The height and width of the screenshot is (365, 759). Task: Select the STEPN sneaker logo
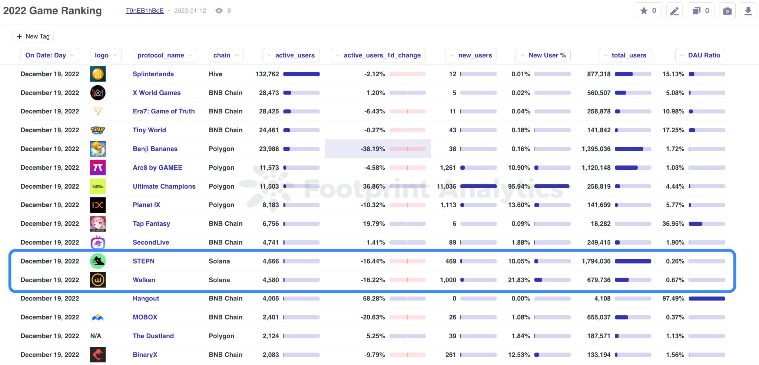(x=98, y=261)
